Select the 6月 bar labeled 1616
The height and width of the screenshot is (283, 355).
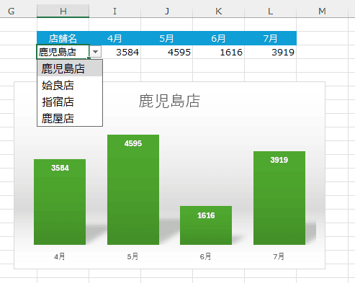coord(206,225)
